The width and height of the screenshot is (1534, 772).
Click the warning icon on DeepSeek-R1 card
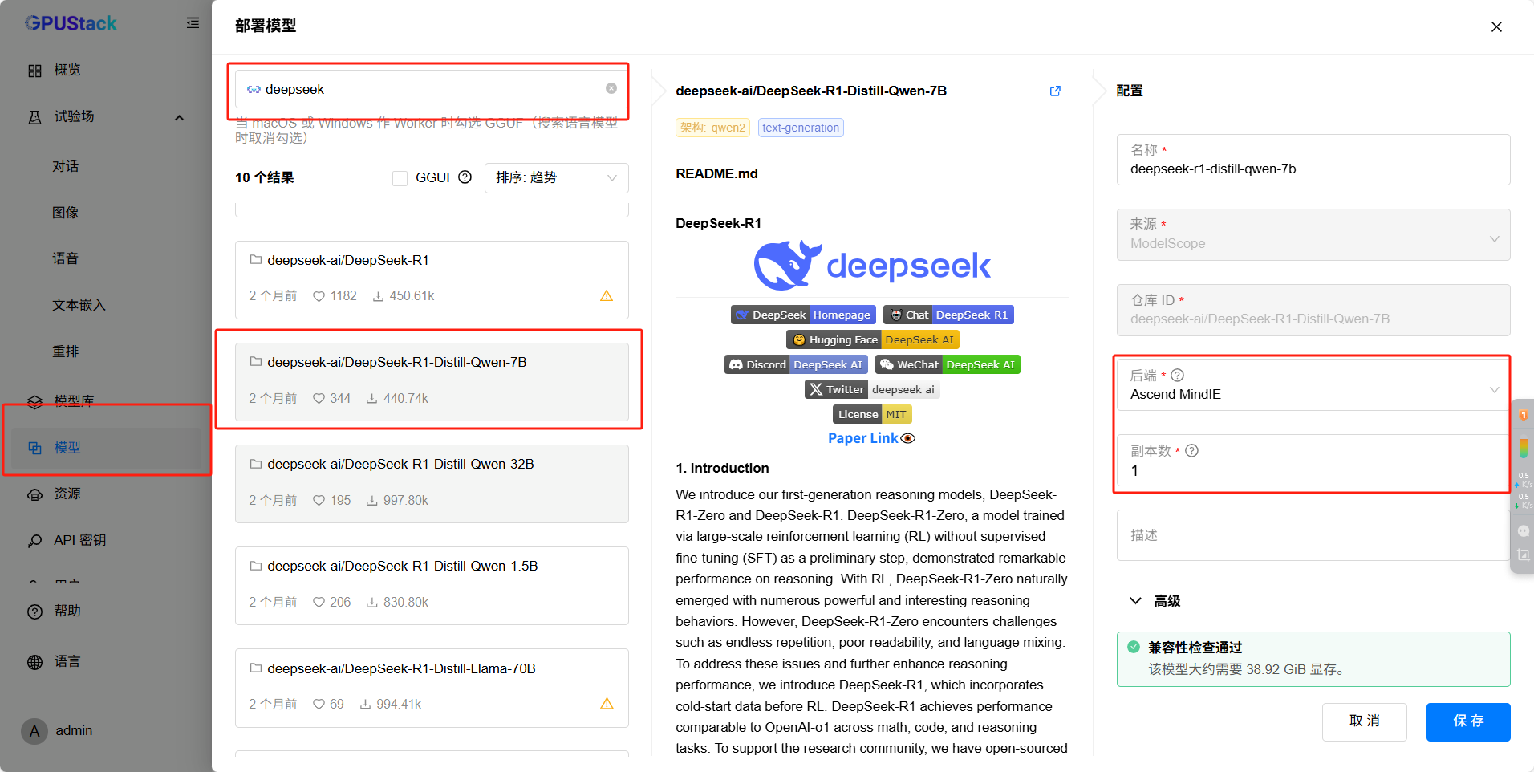607,296
